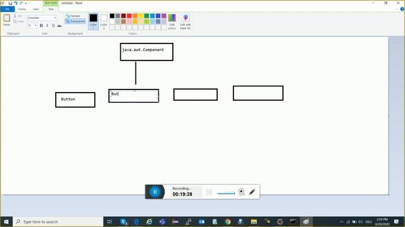The width and height of the screenshot is (405, 227).
Task: Collapse the ribbon with the chevron
Action: [397, 9]
